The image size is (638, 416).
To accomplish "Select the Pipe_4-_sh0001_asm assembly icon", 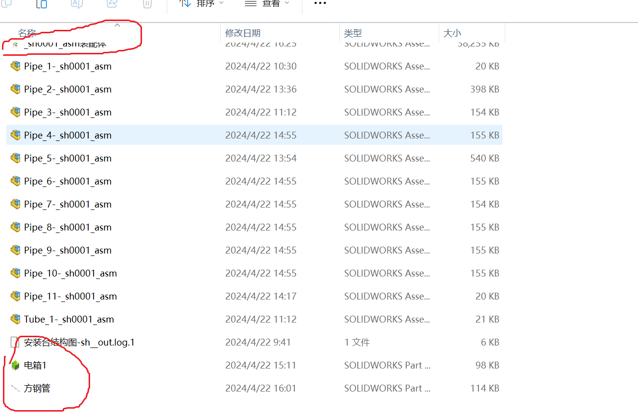I will pos(16,135).
